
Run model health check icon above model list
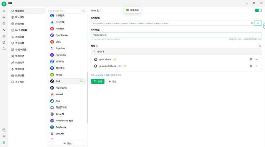click(x=260, y=46)
